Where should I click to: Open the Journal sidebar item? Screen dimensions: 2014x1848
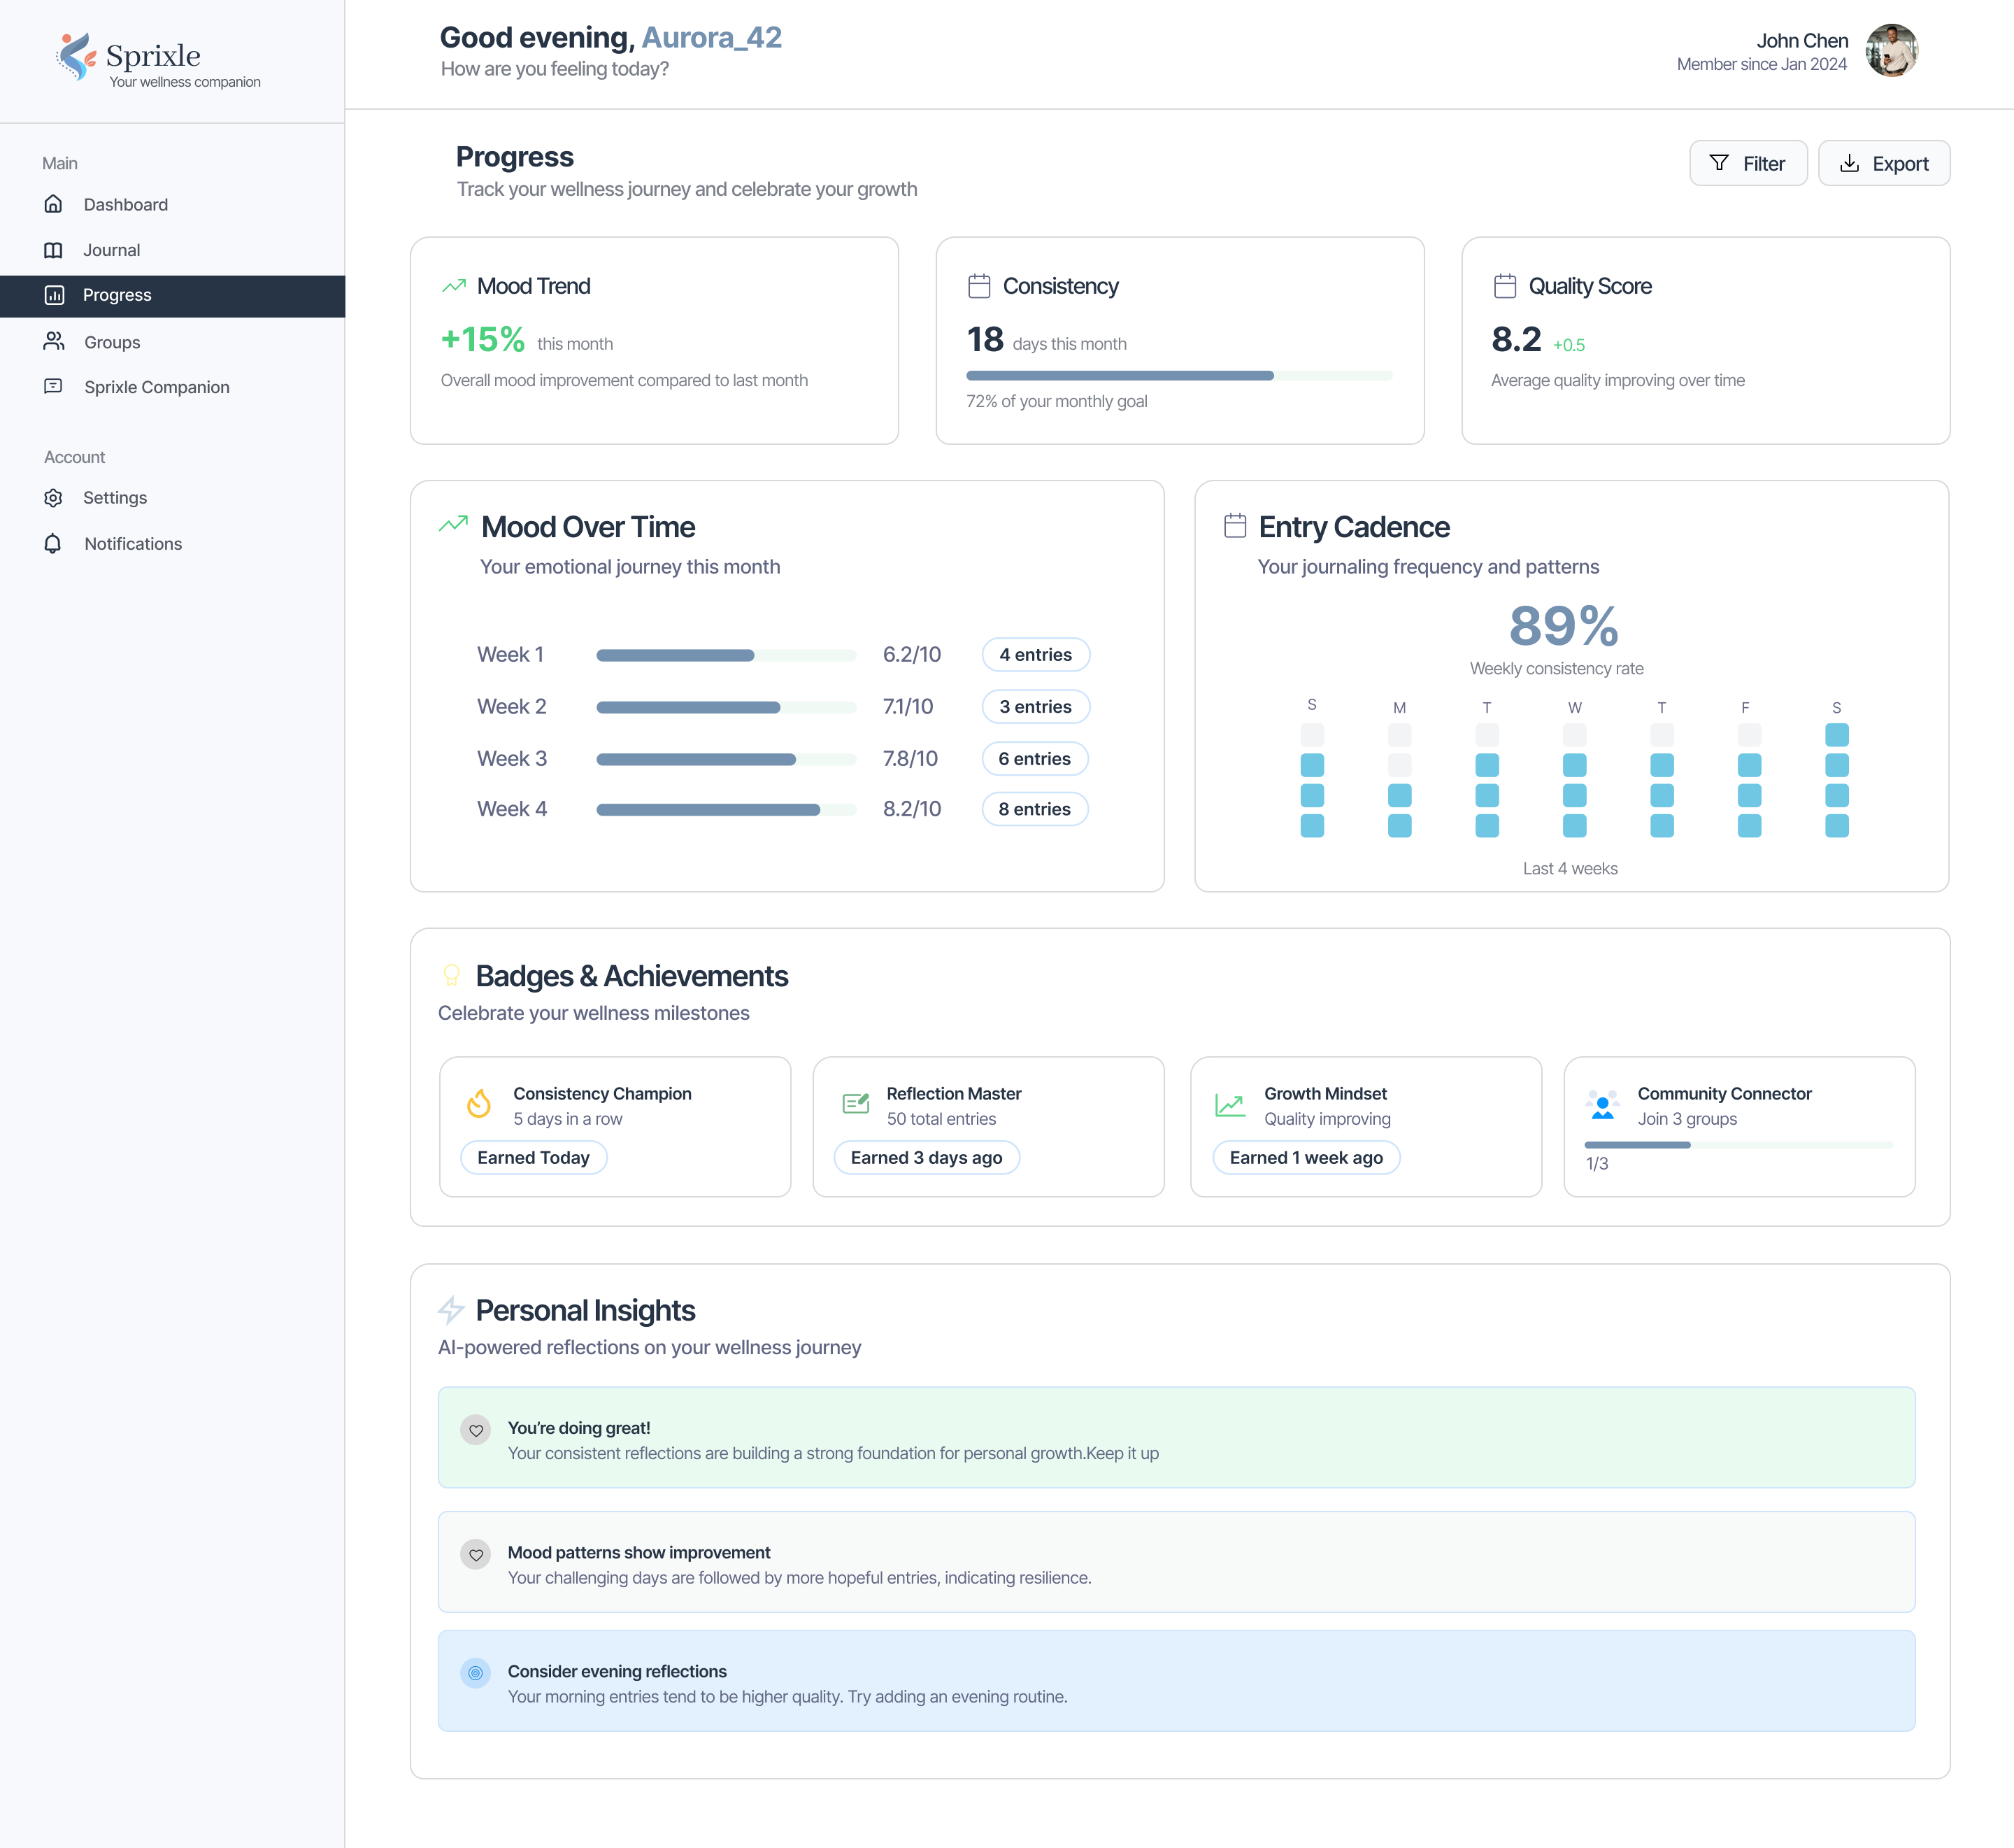coord(111,250)
